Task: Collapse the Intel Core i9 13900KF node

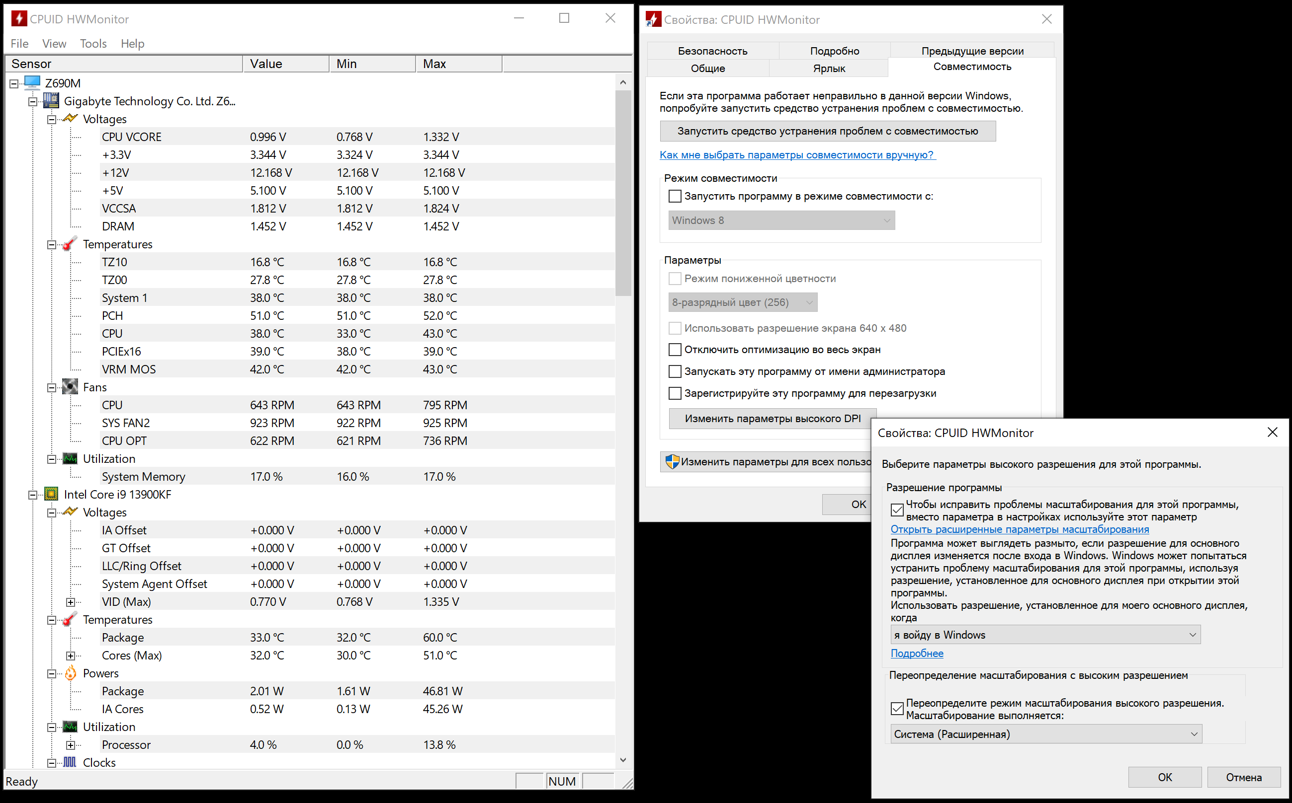Action: [x=33, y=495]
